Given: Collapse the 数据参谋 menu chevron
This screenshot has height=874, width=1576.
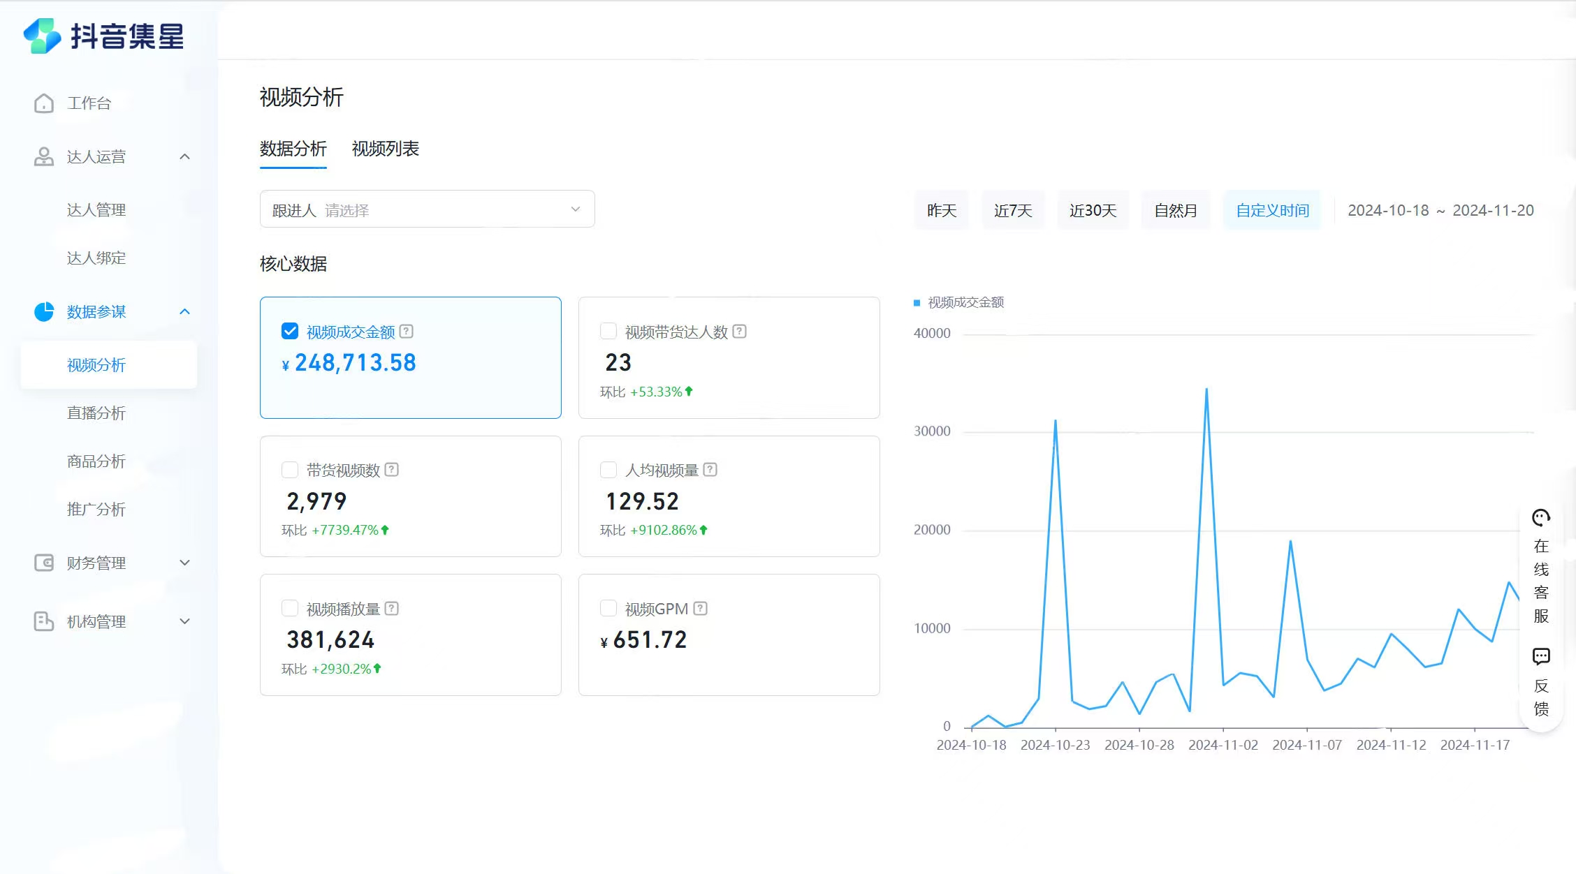Looking at the screenshot, I should [184, 311].
